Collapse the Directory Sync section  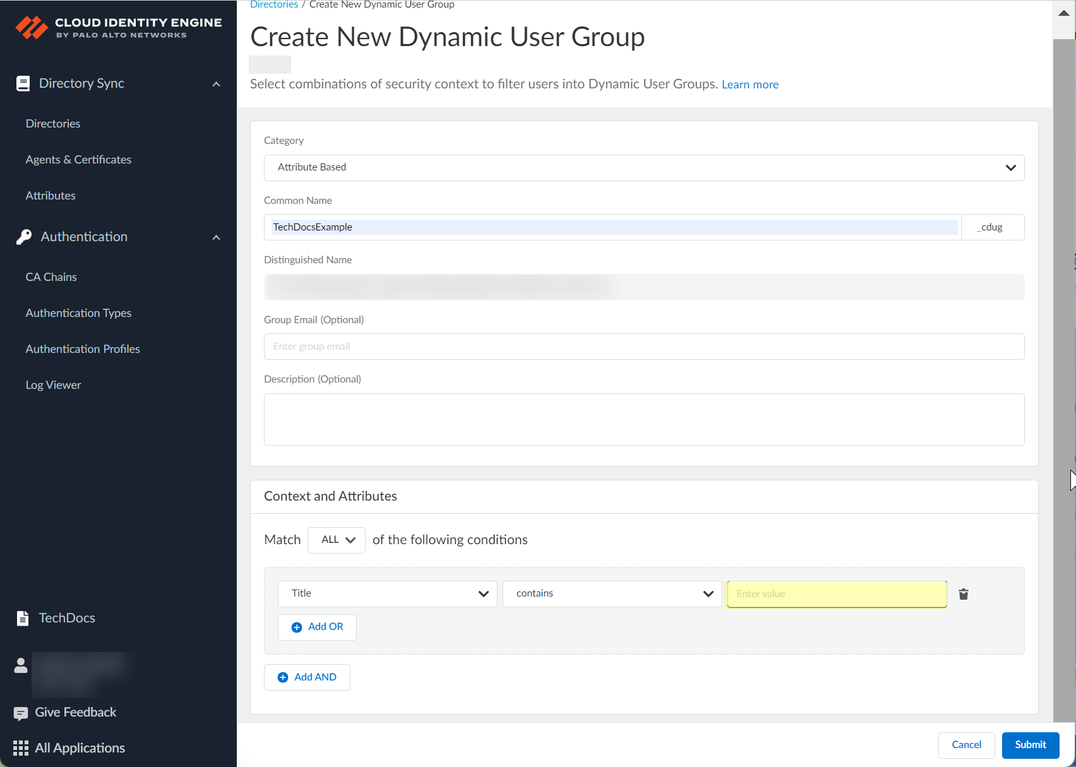[216, 84]
